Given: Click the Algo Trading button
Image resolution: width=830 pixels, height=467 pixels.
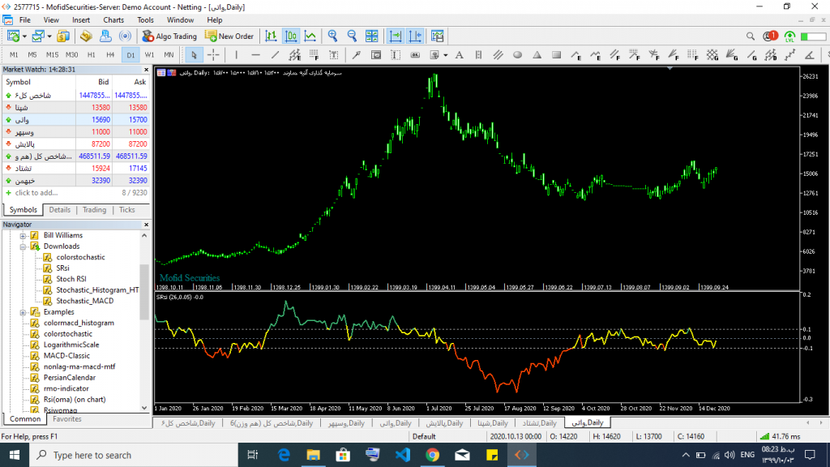Looking at the screenshot, I should pos(169,36).
